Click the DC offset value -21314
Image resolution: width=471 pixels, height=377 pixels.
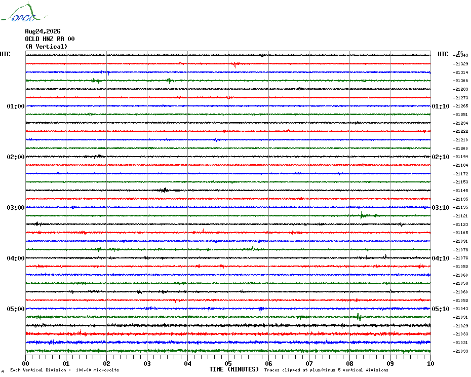tap(461, 72)
